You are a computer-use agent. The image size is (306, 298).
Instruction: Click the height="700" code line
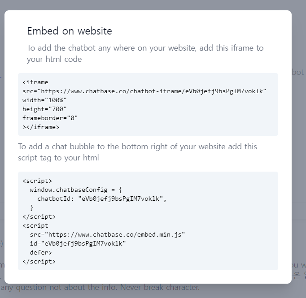click(44, 108)
